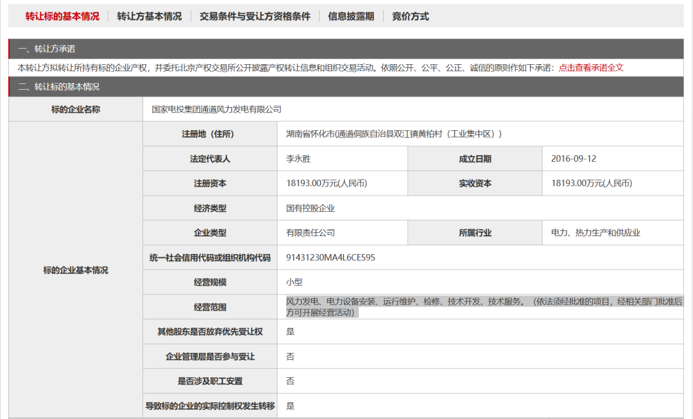Click the 法定代表人 label

pyautogui.click(x=210, y=158)
